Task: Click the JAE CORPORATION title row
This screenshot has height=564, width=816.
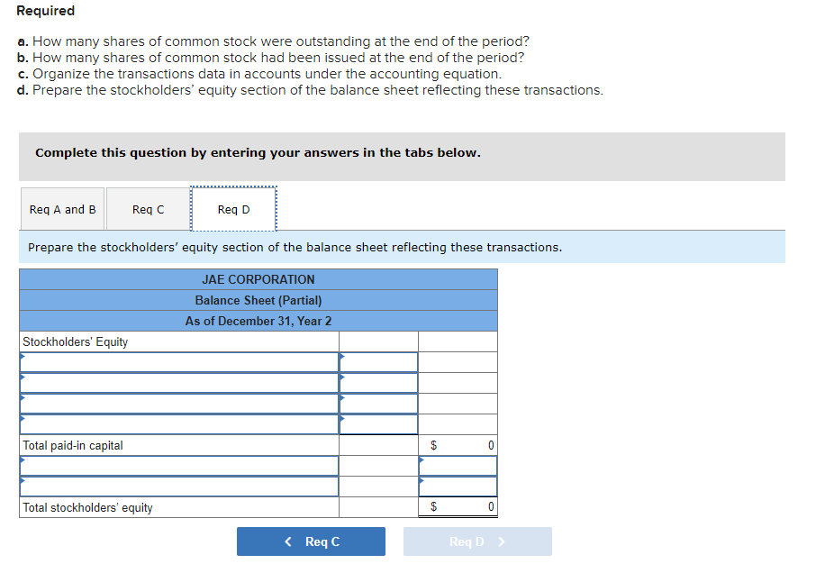Action: (x=257, y=279)
